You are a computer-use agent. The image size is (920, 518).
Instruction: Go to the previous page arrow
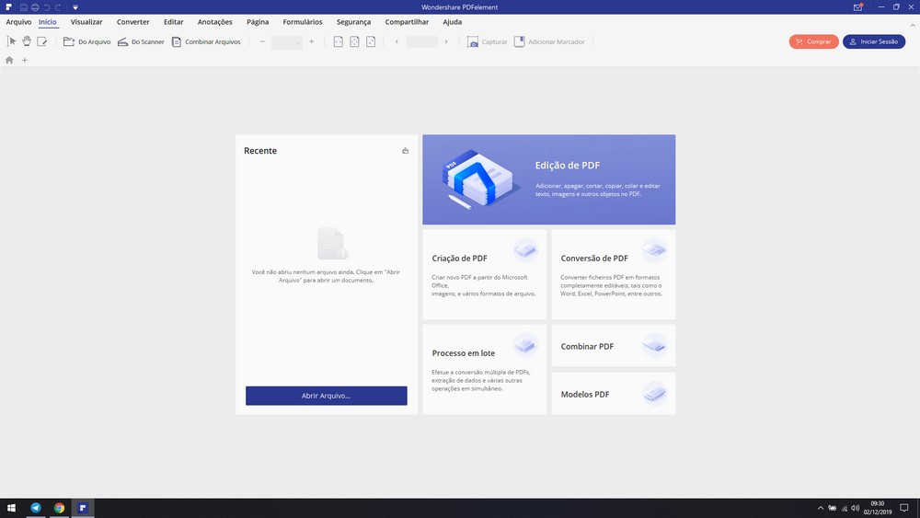pyautogui.click(x=397, y=41)
